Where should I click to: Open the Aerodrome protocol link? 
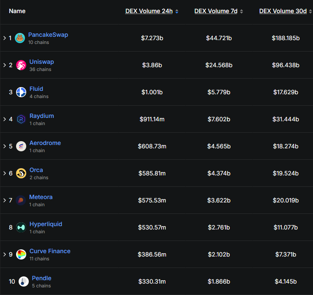45,143
